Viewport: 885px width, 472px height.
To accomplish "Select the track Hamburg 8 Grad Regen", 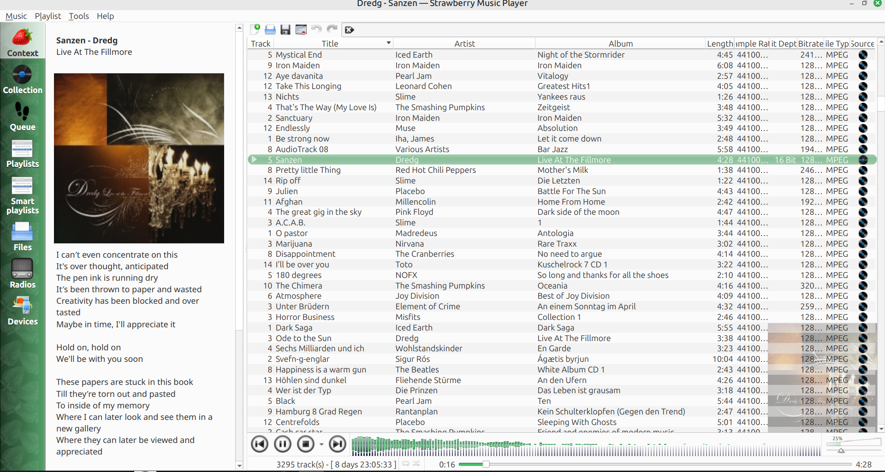I will 319,412.
